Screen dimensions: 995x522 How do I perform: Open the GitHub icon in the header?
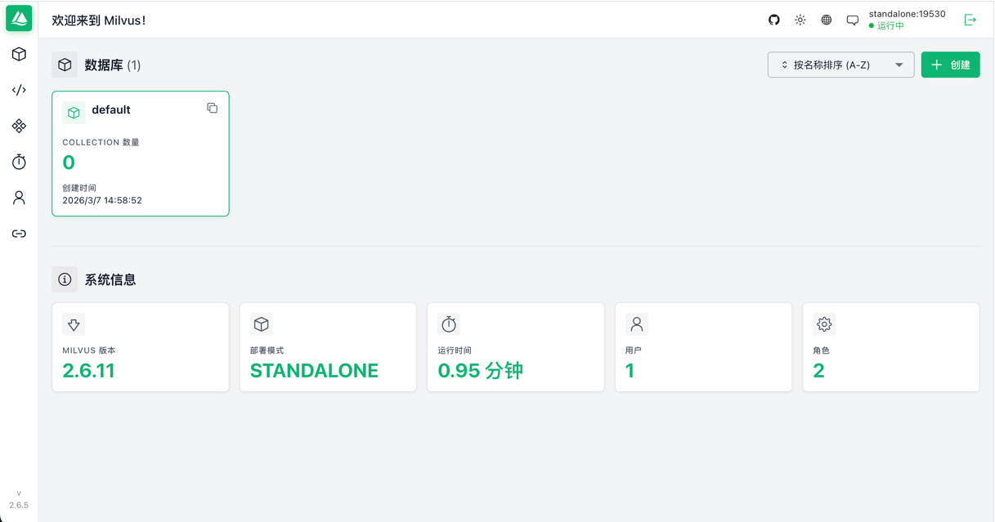tap(774, 20)
